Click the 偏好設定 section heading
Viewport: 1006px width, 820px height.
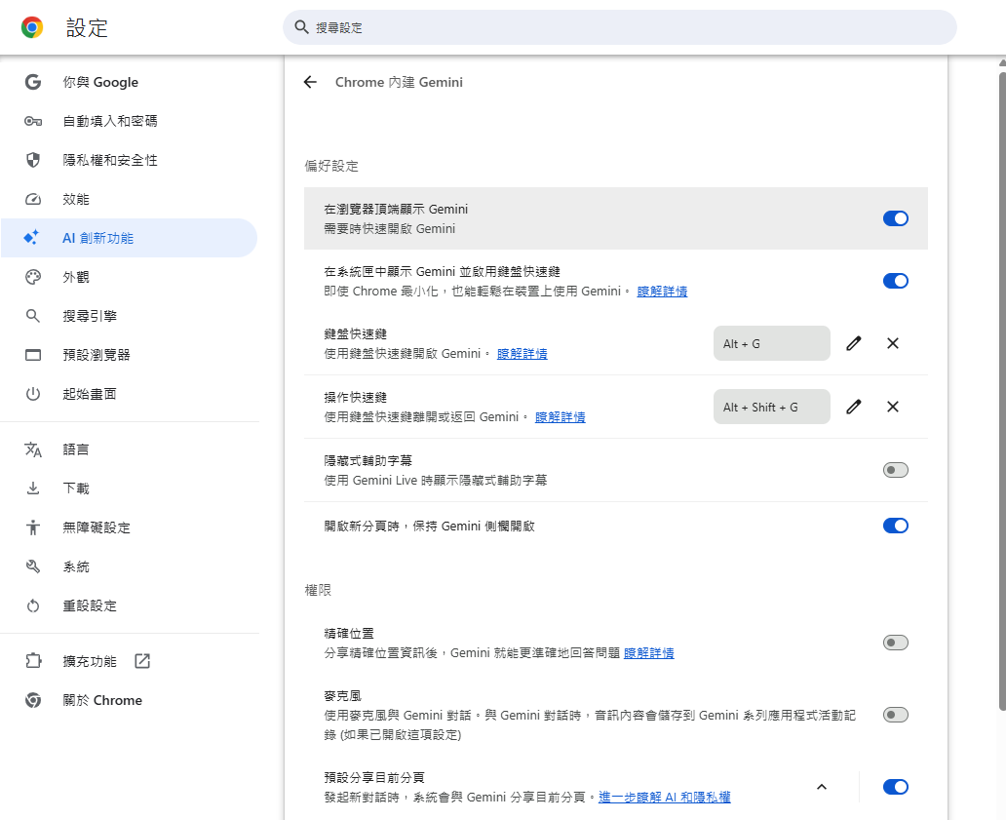pyautogui.click(x=331, y=166)
